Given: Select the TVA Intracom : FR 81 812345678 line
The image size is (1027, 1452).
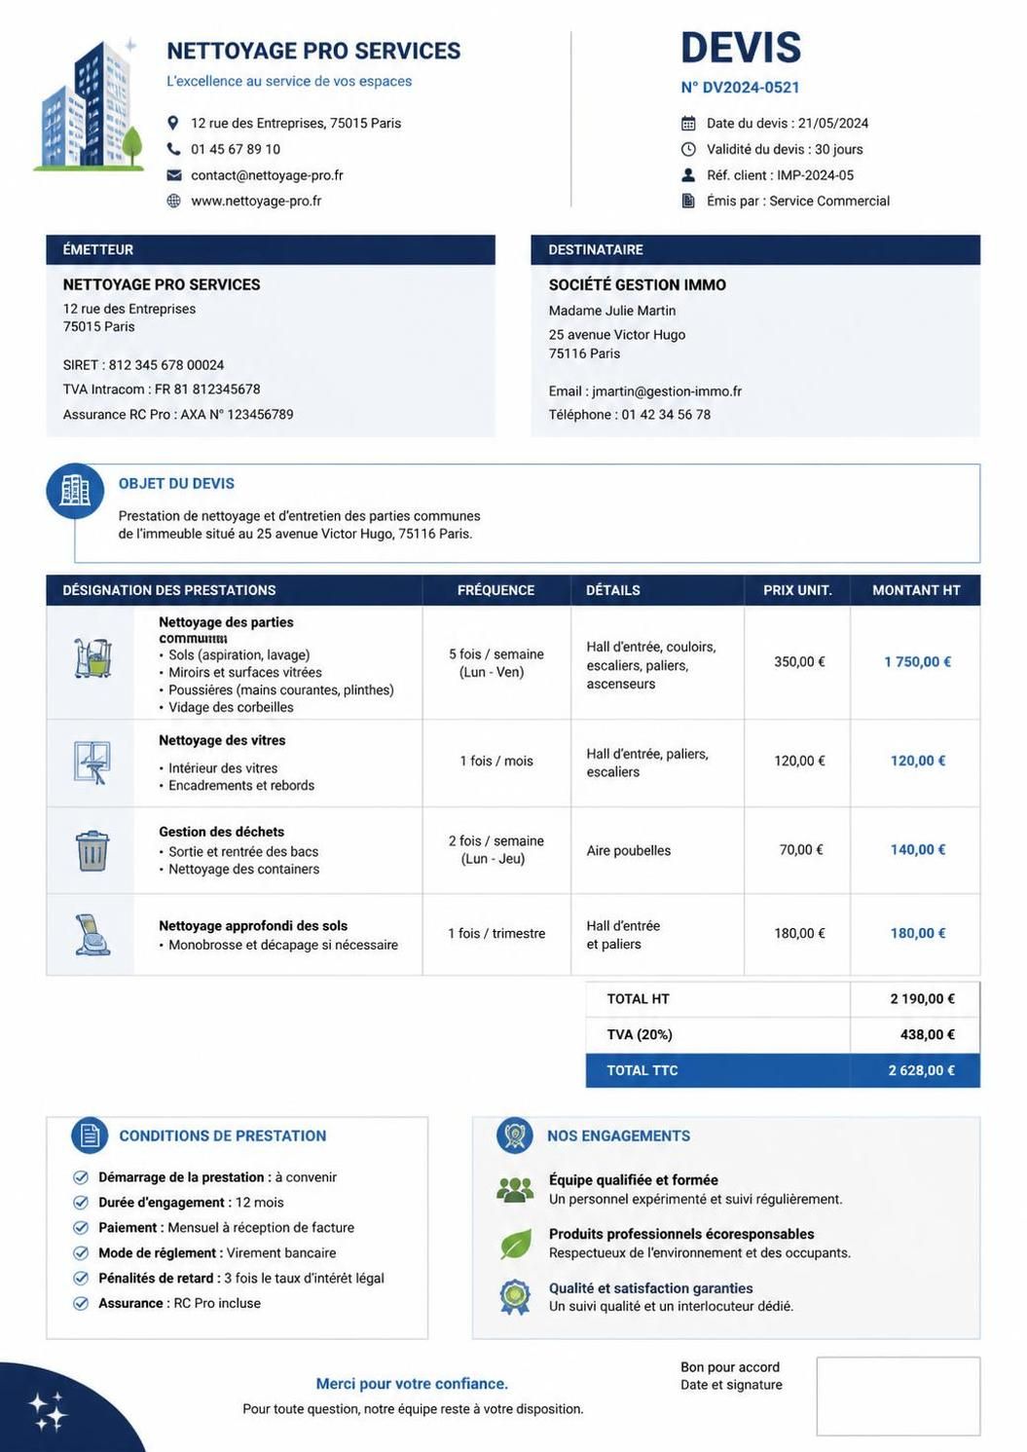Looking at the screenshot, I should [x=162, y=390].
